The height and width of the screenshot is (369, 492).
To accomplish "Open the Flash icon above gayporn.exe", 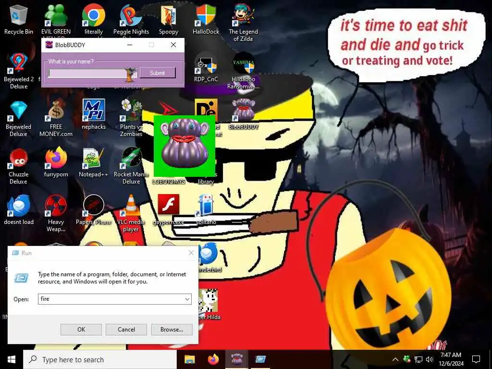I will [169, 205].
